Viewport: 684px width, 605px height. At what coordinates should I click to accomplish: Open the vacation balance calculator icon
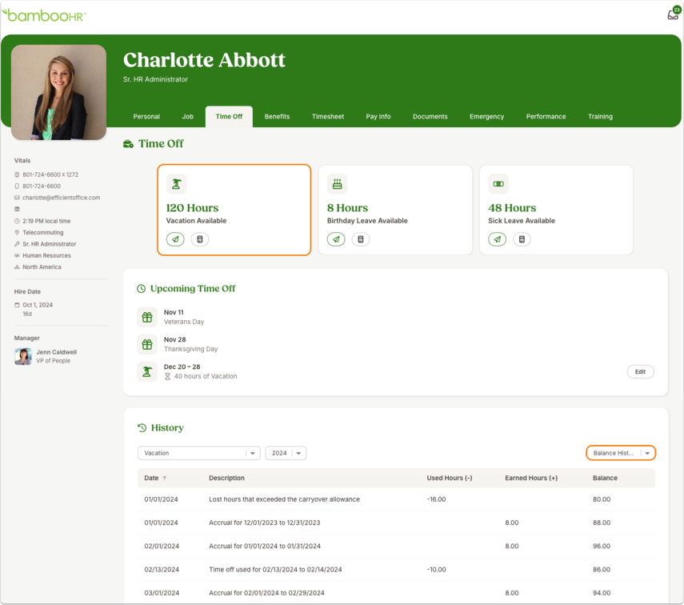tap(200, 239)
